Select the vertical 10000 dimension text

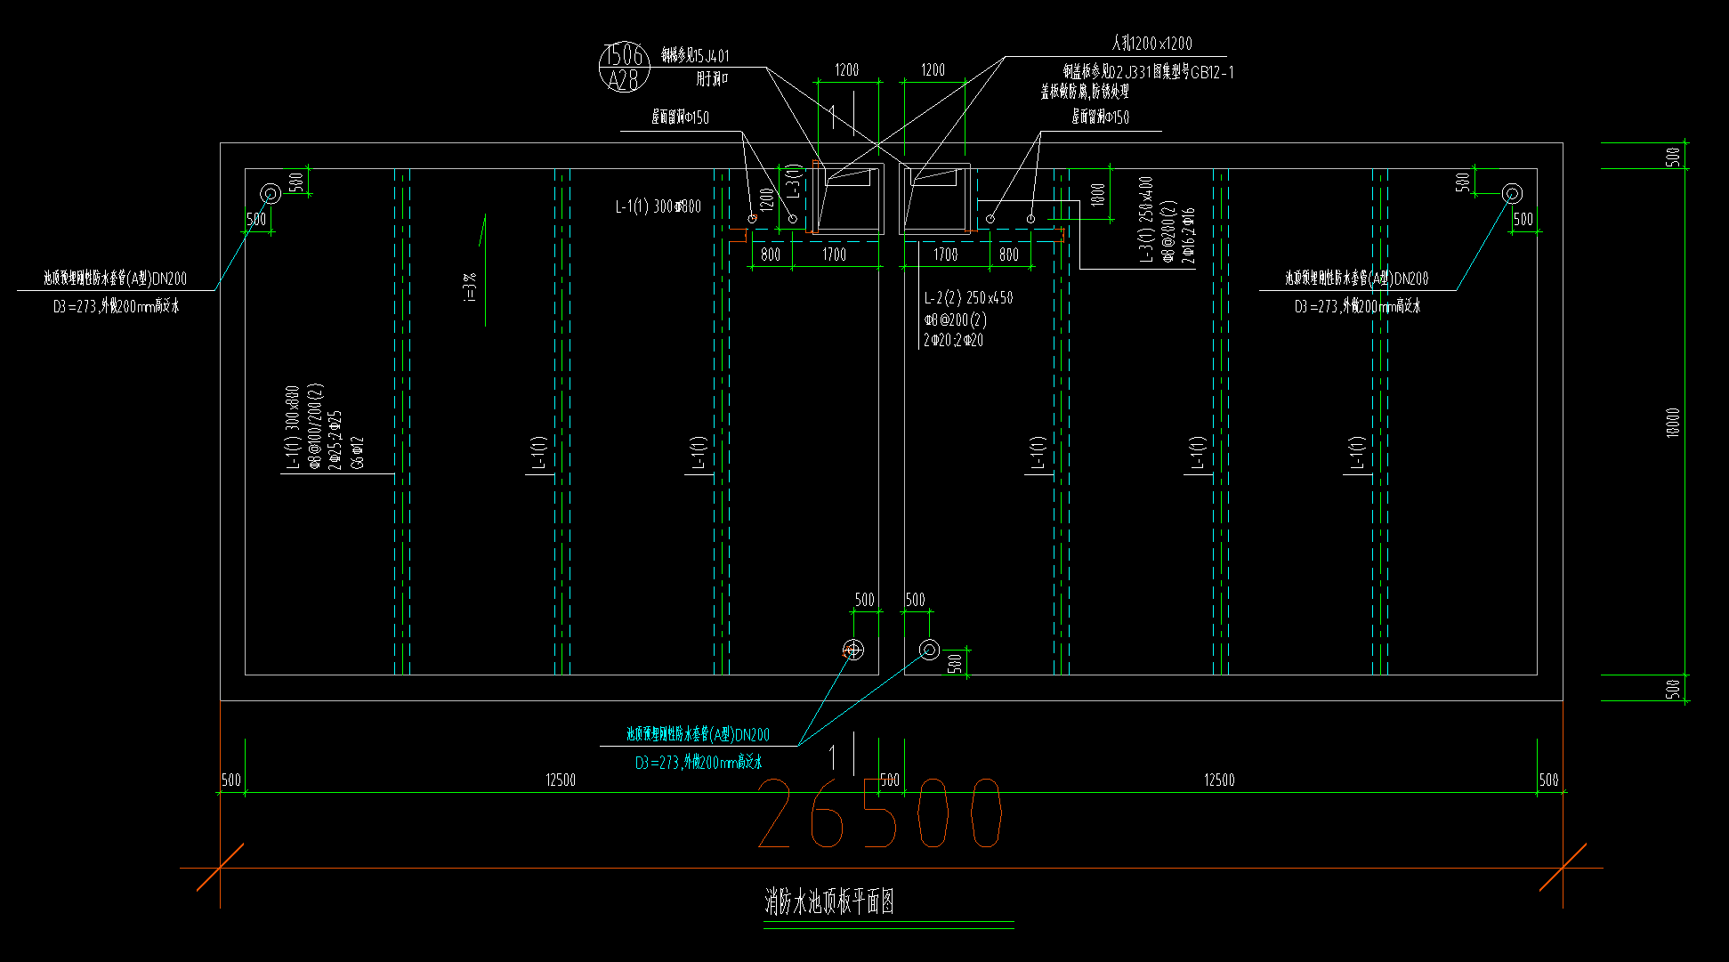point(1673,423)
